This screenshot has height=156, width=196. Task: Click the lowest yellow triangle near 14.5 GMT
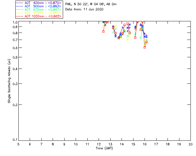(128, 39)
